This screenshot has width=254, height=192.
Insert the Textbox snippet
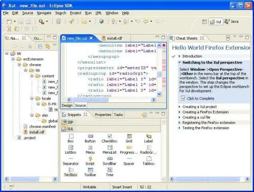(x=71, y=172)
